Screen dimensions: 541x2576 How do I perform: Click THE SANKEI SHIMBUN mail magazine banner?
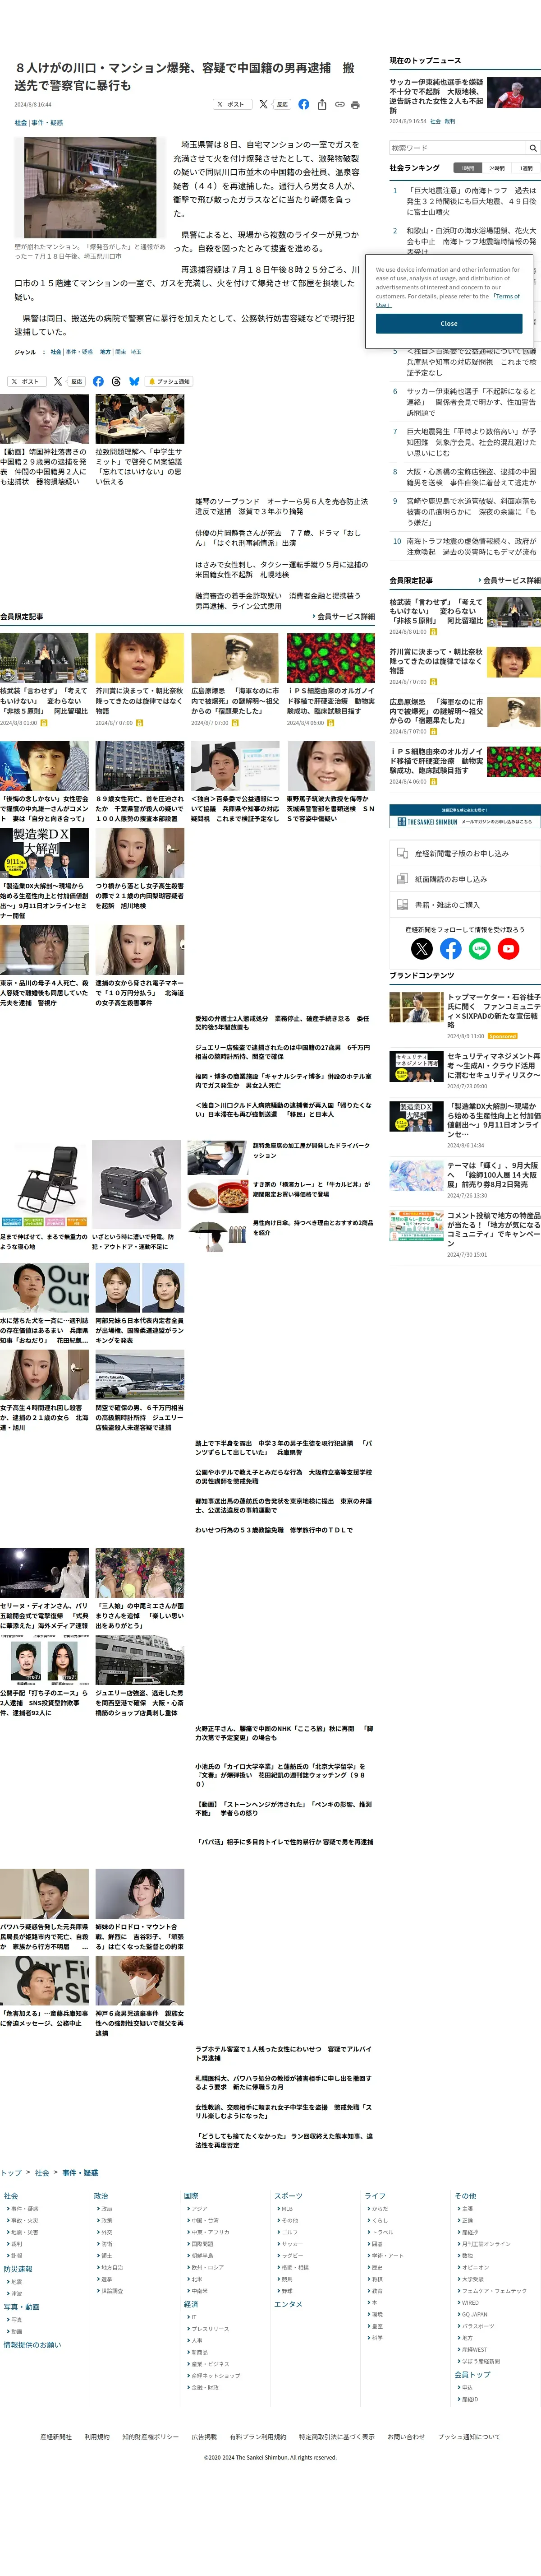tap(464, 816)
